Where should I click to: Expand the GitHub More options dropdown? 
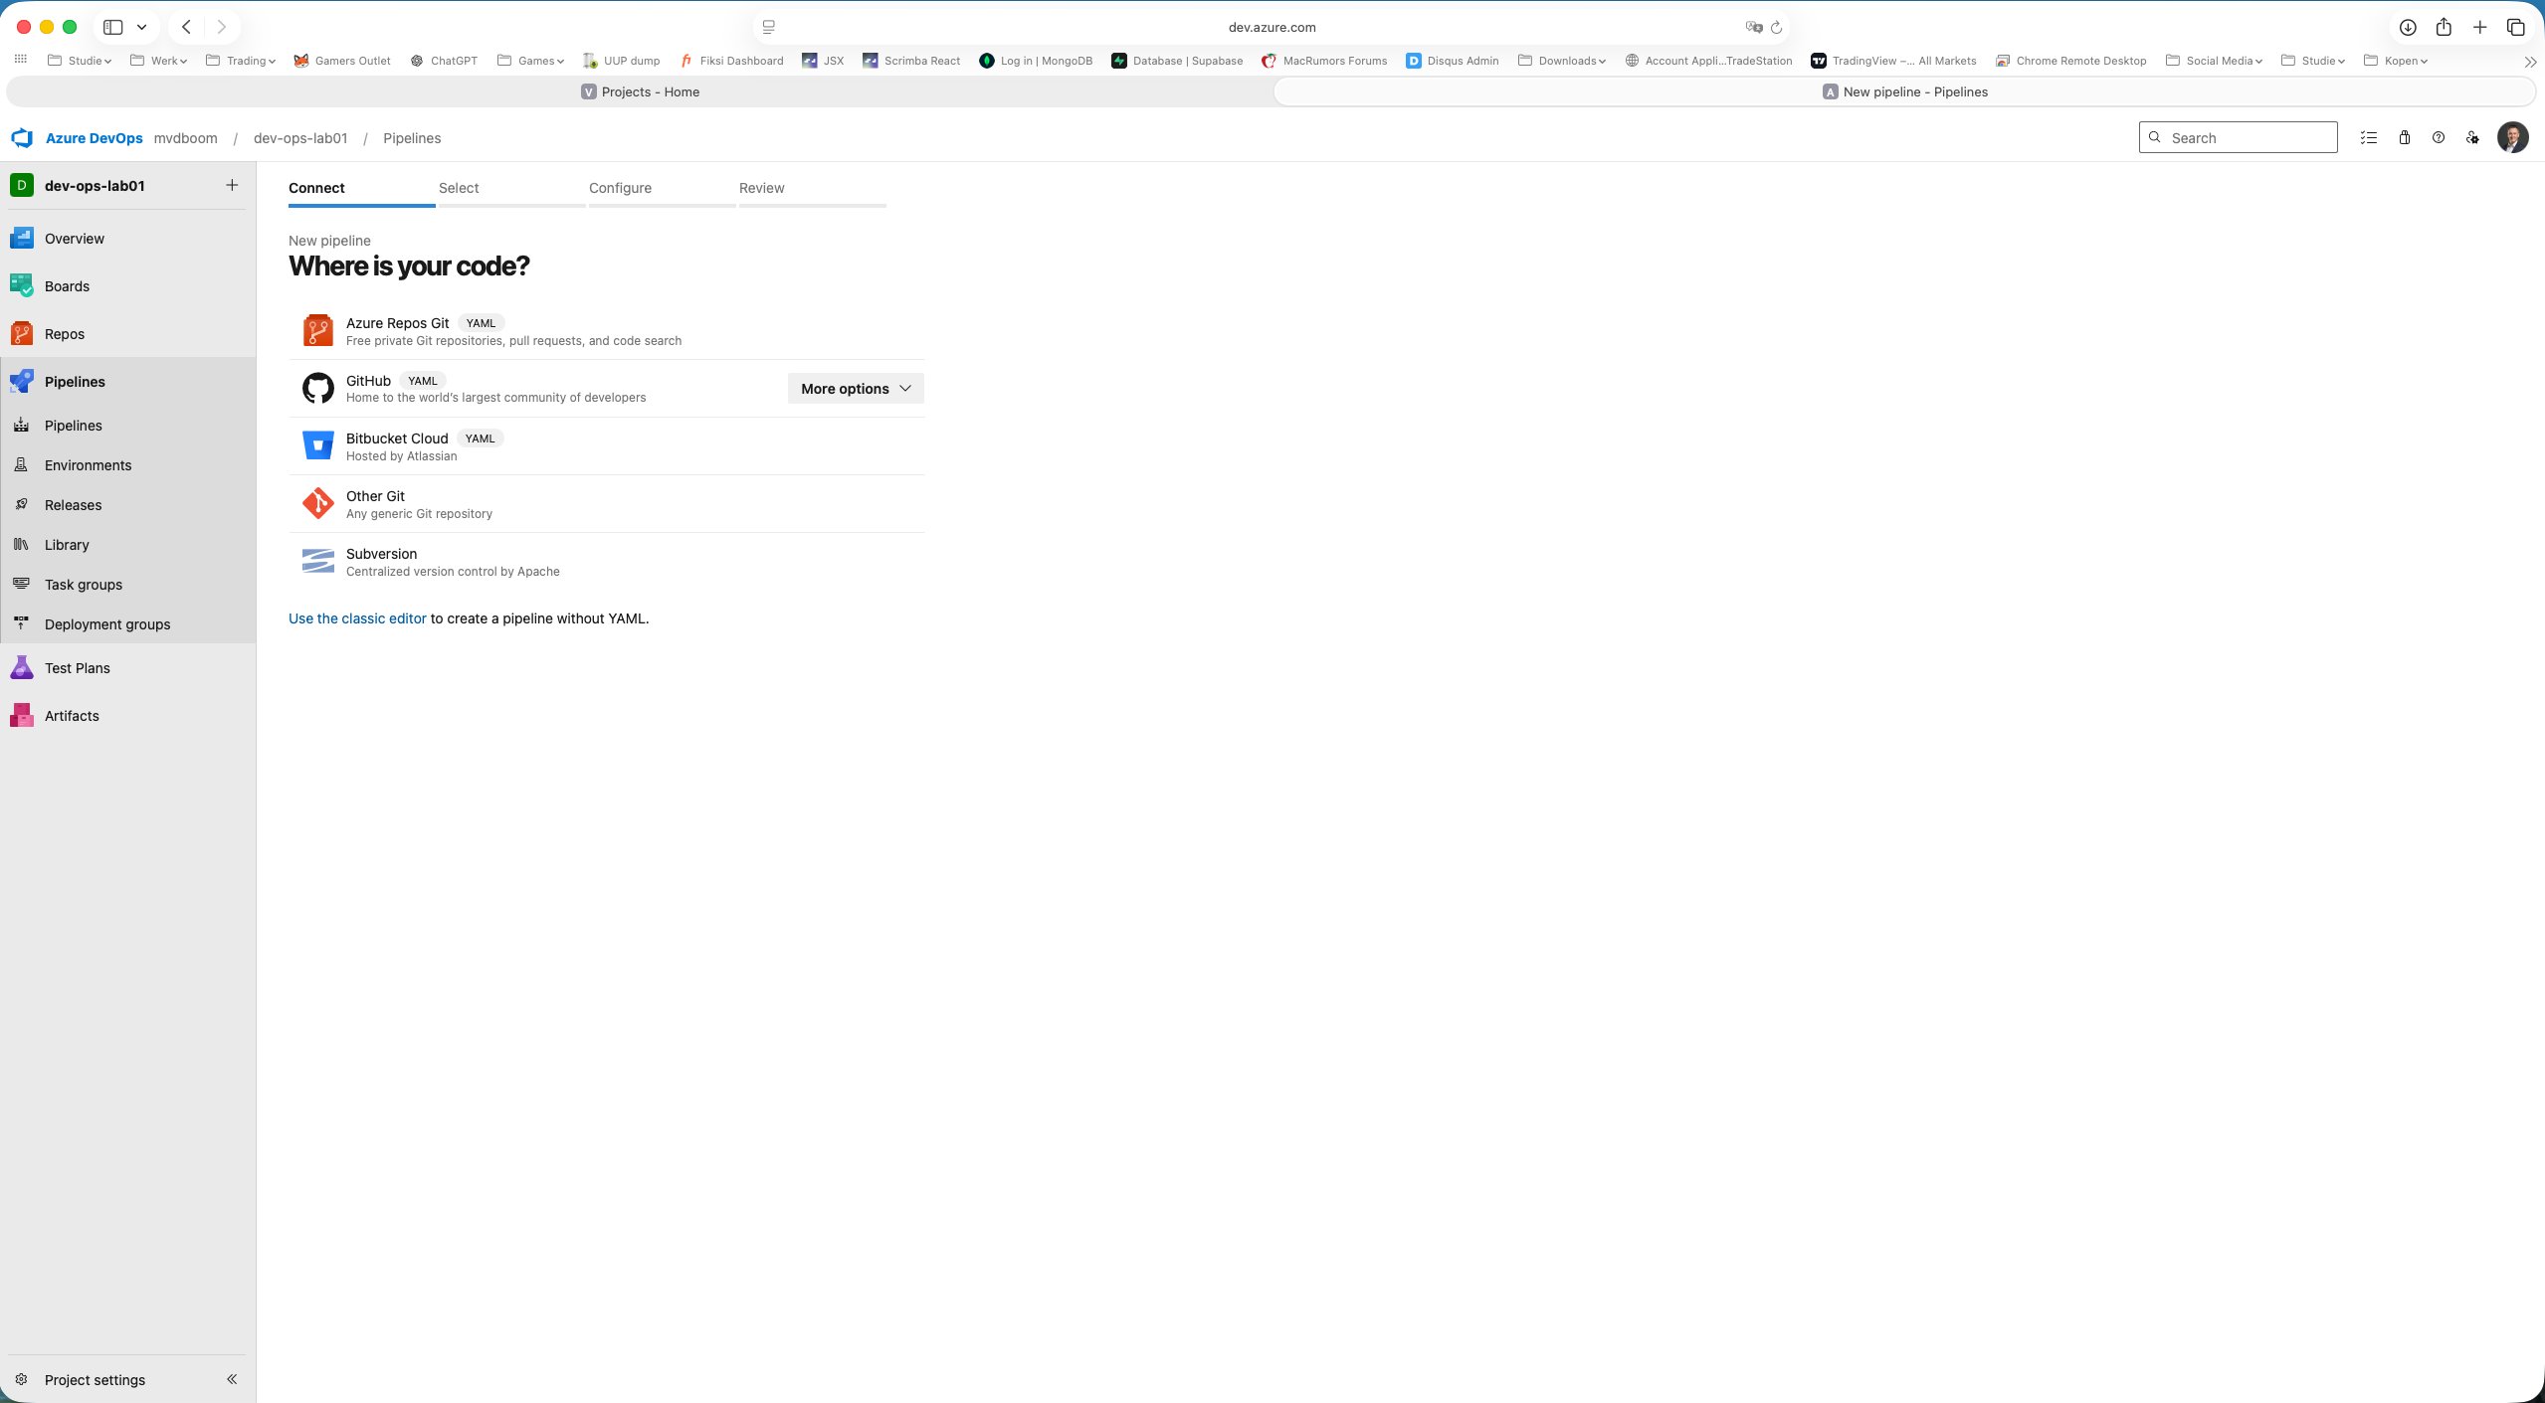[x=855, y=389]
